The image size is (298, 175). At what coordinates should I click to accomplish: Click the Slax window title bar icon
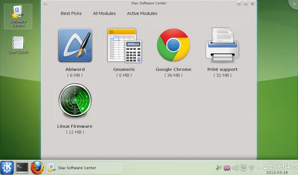(x=45, y=3)
